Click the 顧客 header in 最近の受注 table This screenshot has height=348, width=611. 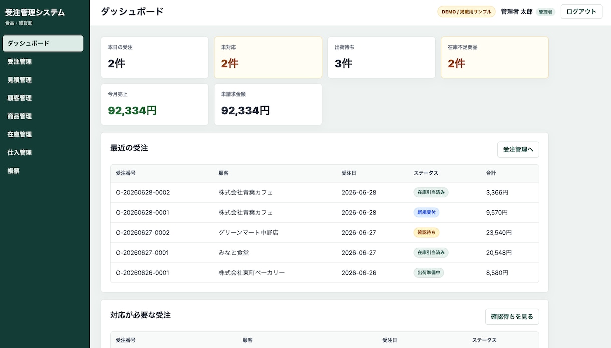tap(224, 173)
